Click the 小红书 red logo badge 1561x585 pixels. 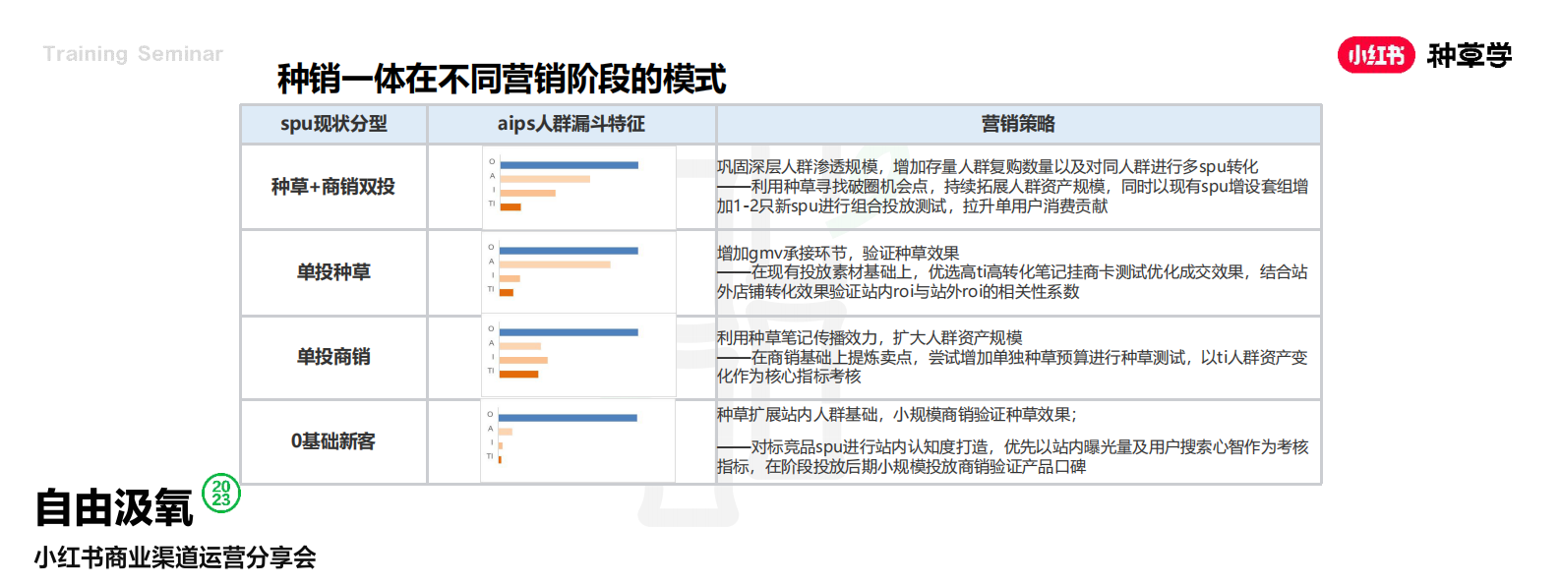[x=1376, y=55]
